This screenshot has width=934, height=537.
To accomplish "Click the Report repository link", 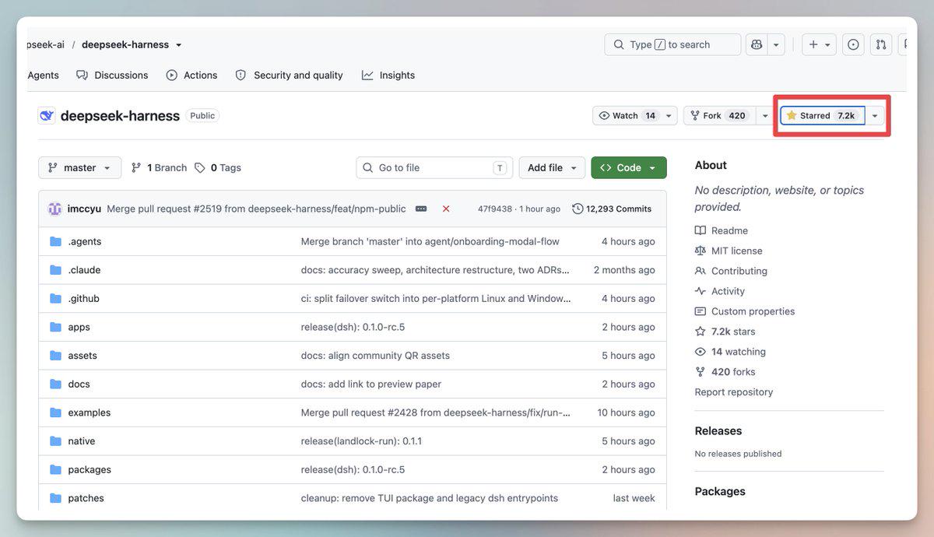I will (x=734, y=392).
